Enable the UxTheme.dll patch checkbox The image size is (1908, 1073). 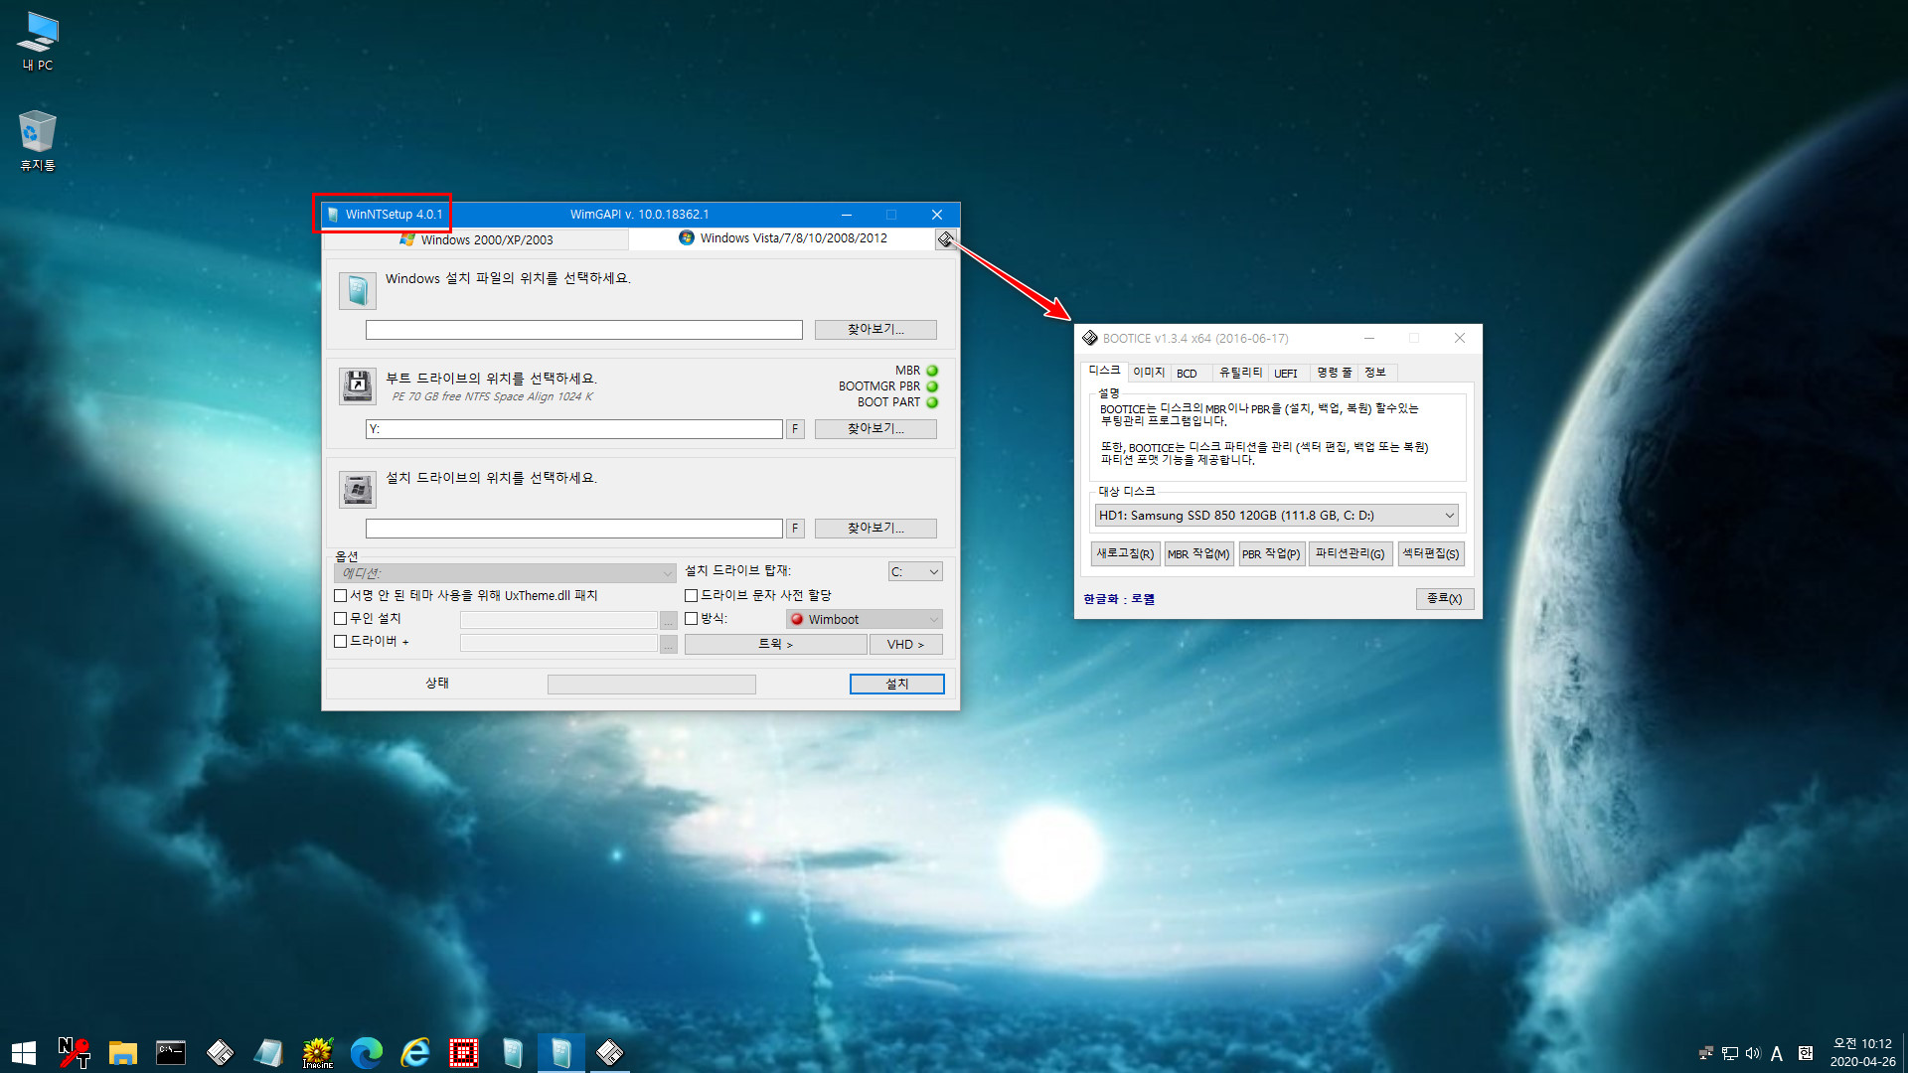pos(341,595)
